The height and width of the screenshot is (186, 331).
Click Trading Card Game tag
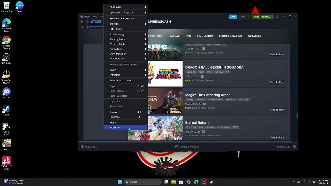(x=215, y=99)
